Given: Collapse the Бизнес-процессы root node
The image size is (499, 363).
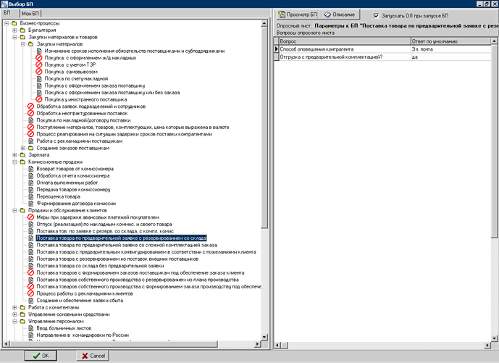Looking at the screenshot, I should (7, 23).
